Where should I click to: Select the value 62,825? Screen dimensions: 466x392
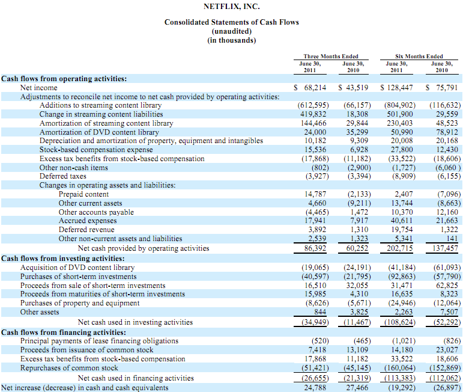[447, 286]
